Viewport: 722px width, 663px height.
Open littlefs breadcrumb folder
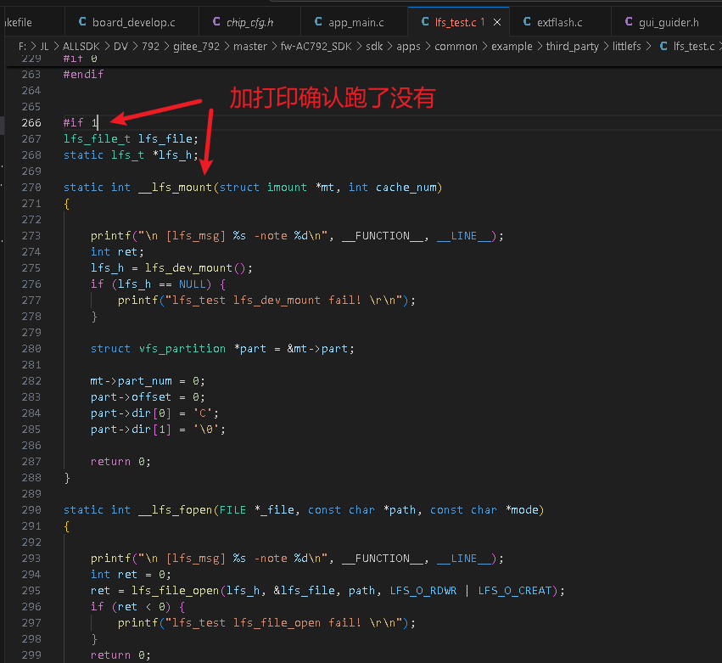[626, 47]
